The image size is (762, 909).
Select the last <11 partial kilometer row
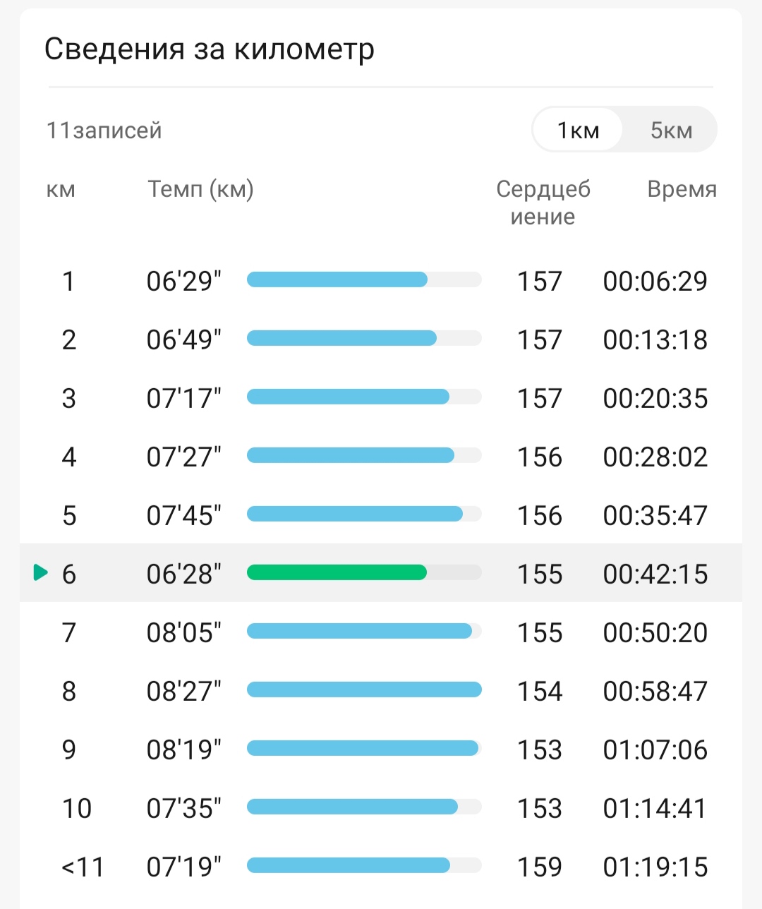381,866
